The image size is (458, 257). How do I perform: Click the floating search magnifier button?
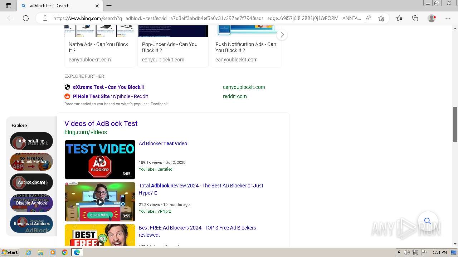click(x=427, y=221)
